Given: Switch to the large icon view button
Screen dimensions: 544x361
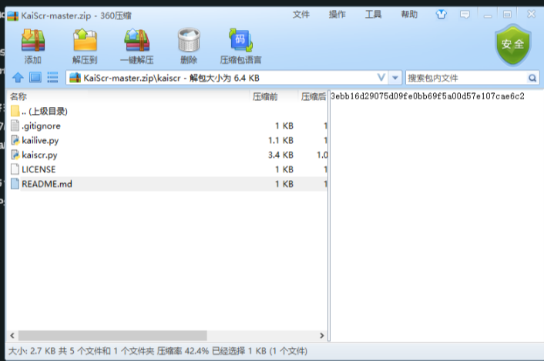Looking at the screenshot, I should [35, 77].
